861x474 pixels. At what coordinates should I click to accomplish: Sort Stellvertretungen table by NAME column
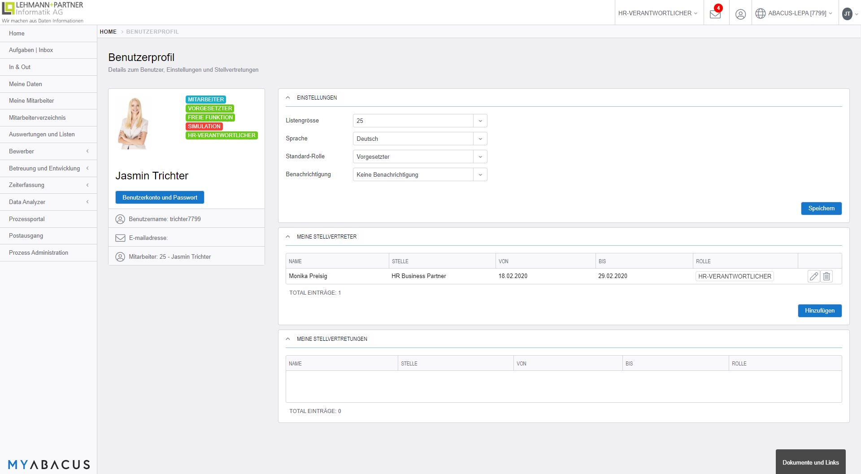pyautogui.click(x=342, y=364)
